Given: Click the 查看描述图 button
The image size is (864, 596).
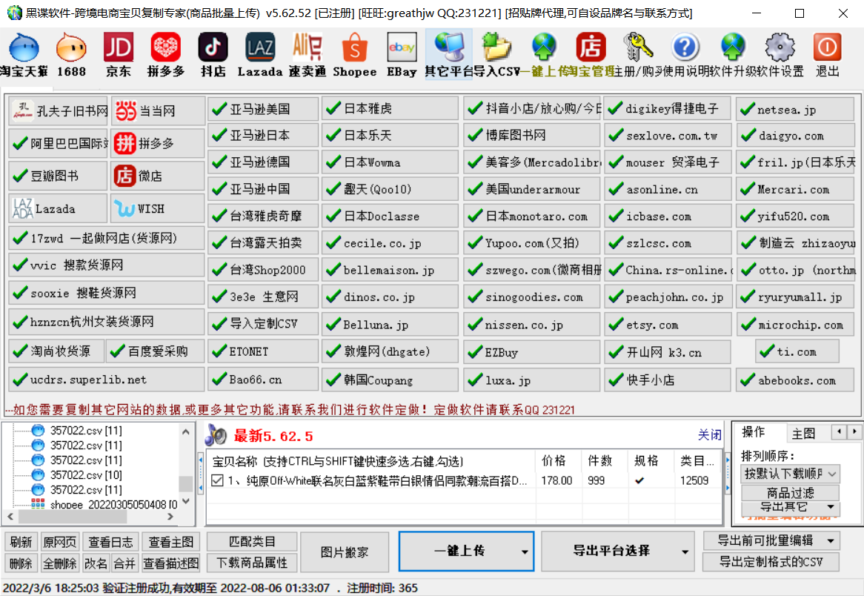Looking at the screenshot, I should [171, 563].
